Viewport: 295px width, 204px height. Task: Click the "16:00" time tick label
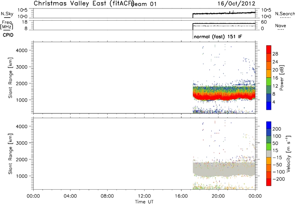click(x=181, y=196)
